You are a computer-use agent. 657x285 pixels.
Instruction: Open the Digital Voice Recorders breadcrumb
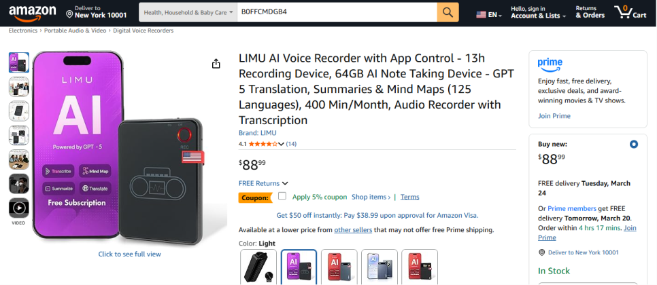143,31
